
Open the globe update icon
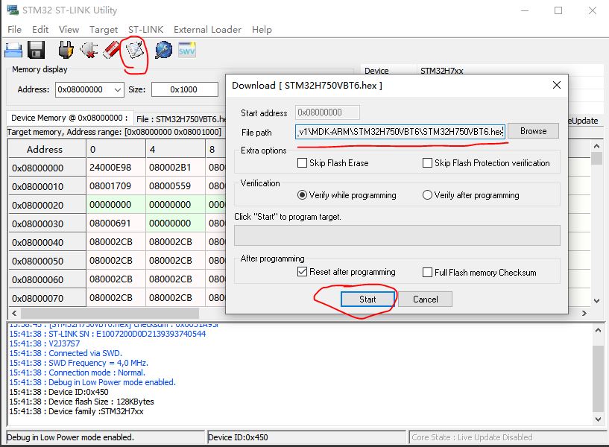click(163, 51)
